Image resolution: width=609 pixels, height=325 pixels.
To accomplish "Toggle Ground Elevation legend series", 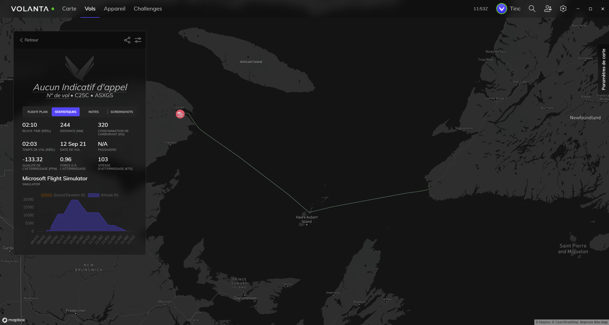I will [63, 195].
